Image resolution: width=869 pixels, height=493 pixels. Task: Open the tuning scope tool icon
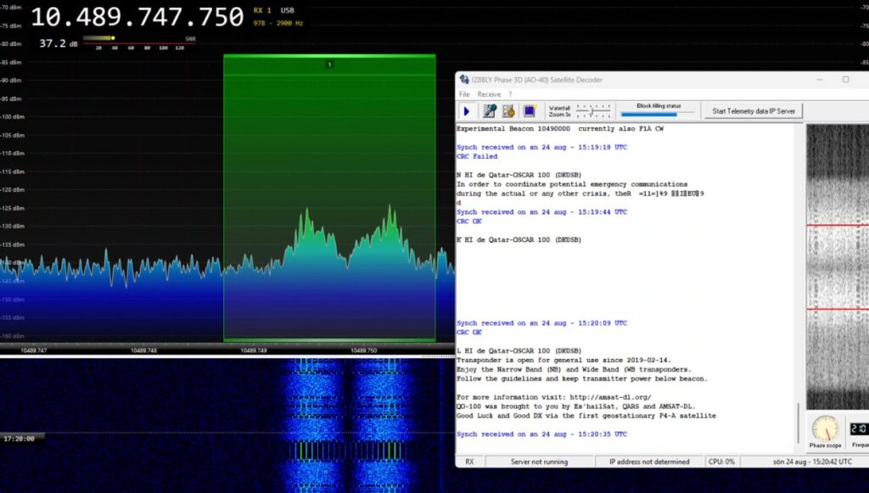tap(487, 110)
